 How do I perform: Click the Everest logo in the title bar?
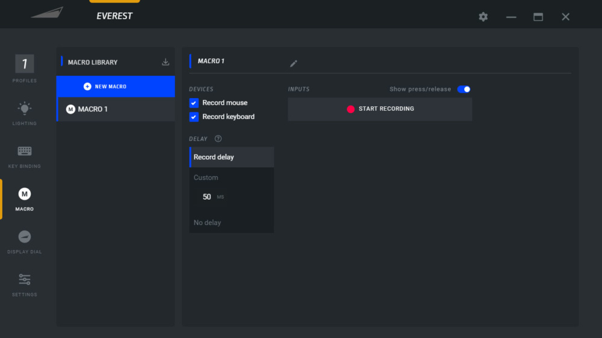click(x=47, y=12)
